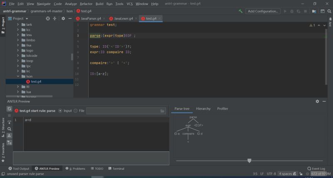Click the tree layout icon in ANTLR Preview sidebar
The height and width of the screenshot is (178, 333).
coord(9,136)
